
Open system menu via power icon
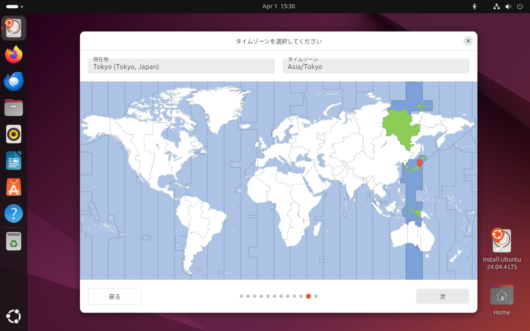pyautogui.click(x=519, y=7)
